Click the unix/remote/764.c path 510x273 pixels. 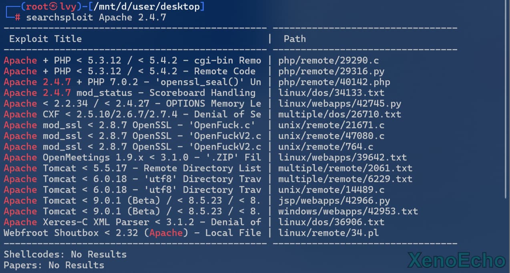(325, 147)
